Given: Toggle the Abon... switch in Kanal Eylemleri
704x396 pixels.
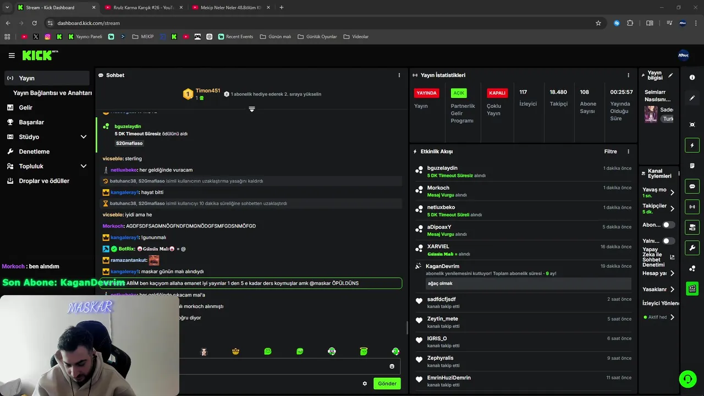Looking at the screenshot, I should point(669,225).
